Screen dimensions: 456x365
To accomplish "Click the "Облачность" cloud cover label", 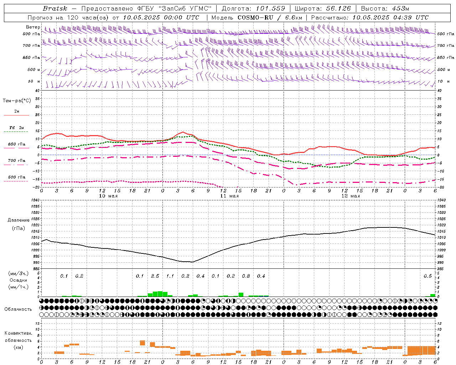I will (18, 309).
